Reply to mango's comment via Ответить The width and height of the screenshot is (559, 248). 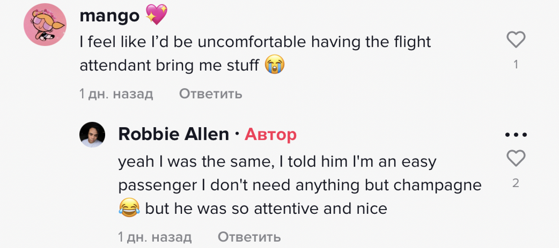point(211,94)
